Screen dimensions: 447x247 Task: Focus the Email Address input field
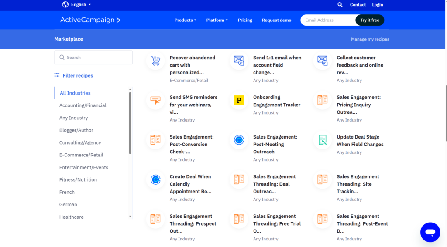(x=328, y=20)
